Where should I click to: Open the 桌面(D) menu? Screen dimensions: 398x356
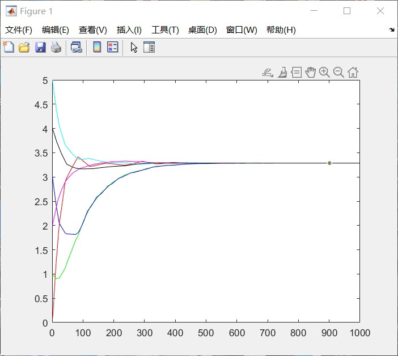pos(202,30)
